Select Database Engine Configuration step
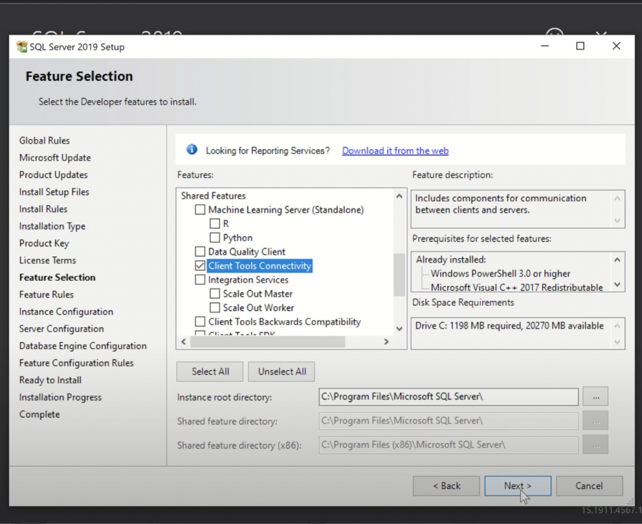 (x=83, y=346)
